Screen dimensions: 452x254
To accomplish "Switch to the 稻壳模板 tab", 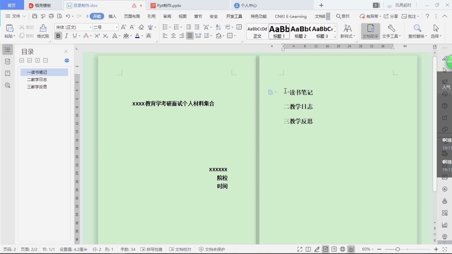I will pyautogui.click(x=43, y=5).
